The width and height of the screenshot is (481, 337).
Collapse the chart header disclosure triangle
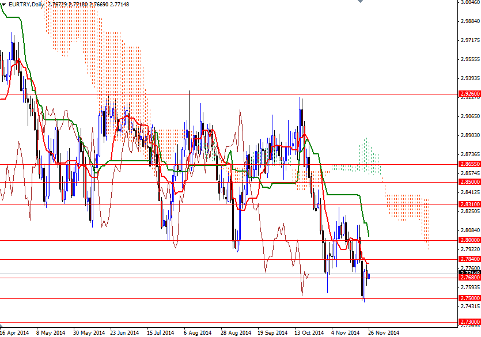point(5,3)
